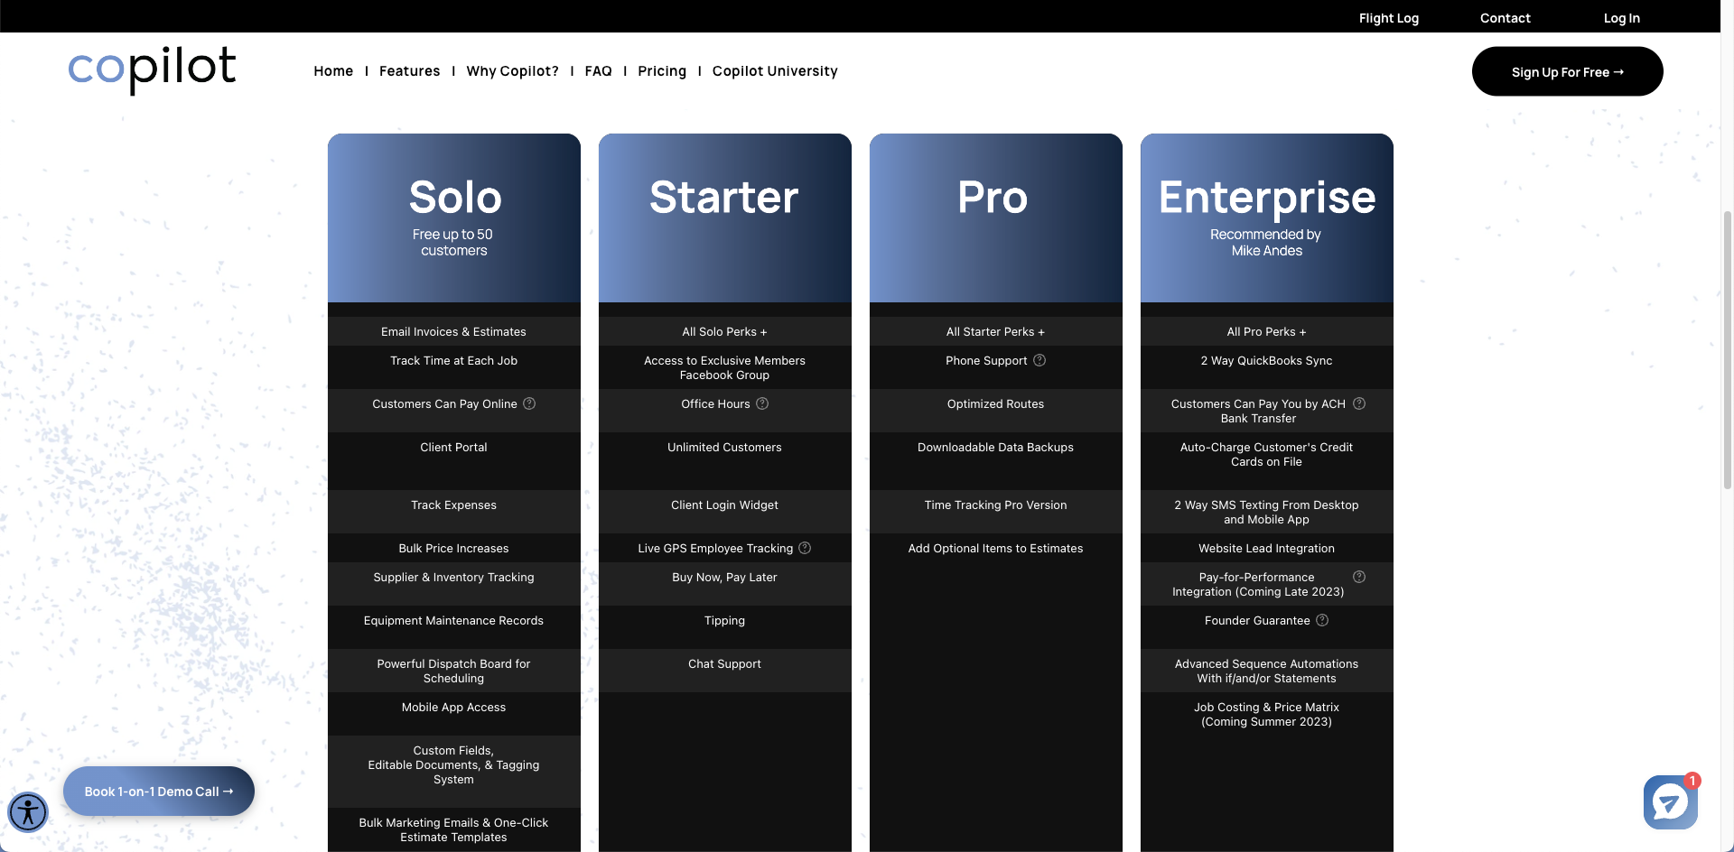The image size is (1734, 852).
Task: Show help for Customers Can Pay Online
Action: point(529,403)
